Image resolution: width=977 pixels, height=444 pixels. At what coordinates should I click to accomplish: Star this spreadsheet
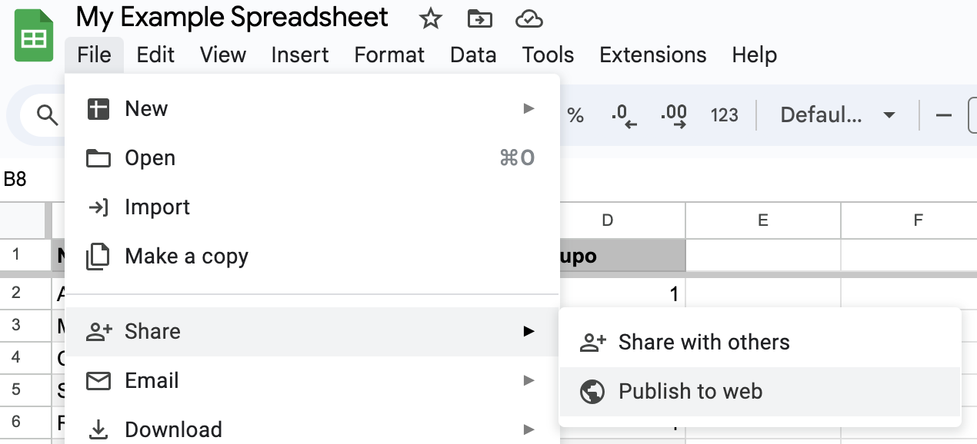430,18
